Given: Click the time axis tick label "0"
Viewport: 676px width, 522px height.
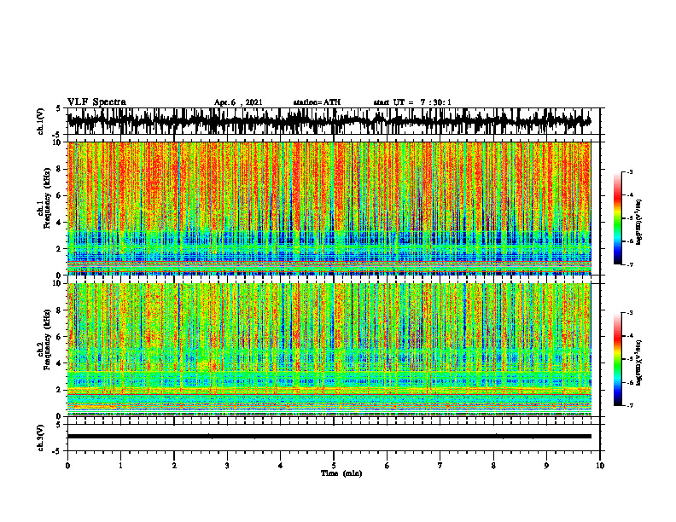Looking at the screenshot, I should (x=67, y=466).
